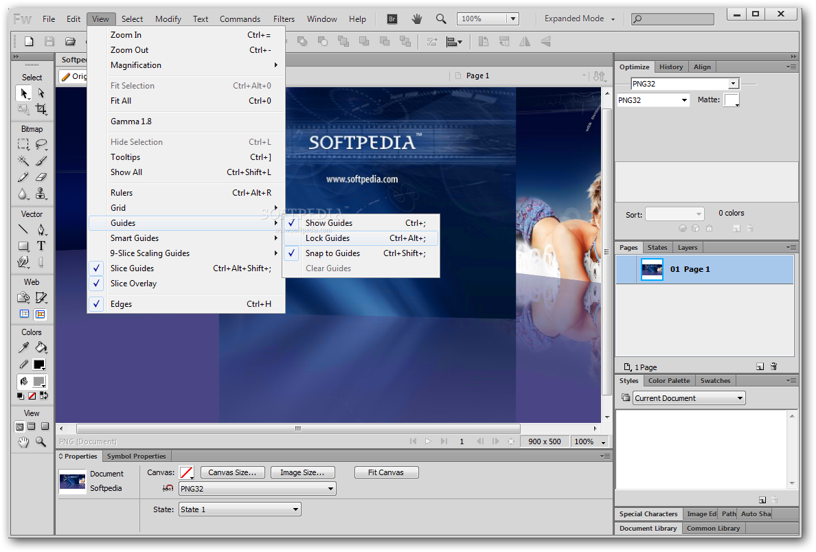Select the Subselection tool
This screenshot has width=816, height=552.
coord(41,93)
